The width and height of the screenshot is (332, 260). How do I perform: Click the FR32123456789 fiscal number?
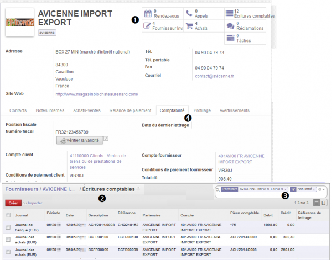tap(72, 132)
